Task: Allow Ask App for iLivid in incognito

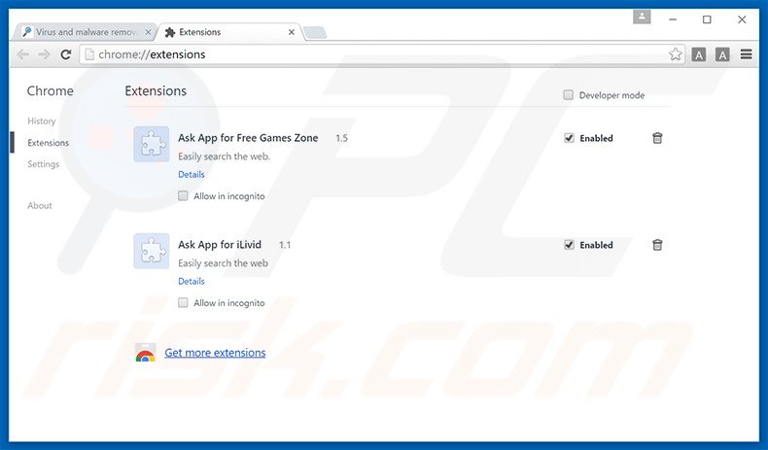Action: click(183, 302)
